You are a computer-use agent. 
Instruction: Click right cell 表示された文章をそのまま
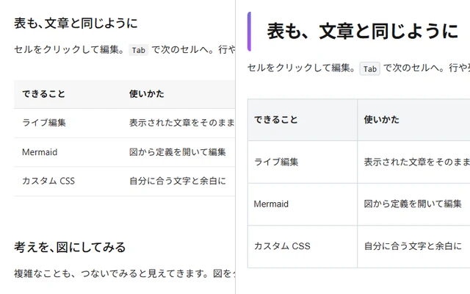tap(417, 162)
